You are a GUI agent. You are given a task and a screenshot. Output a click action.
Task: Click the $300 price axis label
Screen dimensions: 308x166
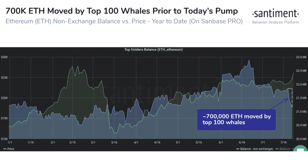pos(4,57)
